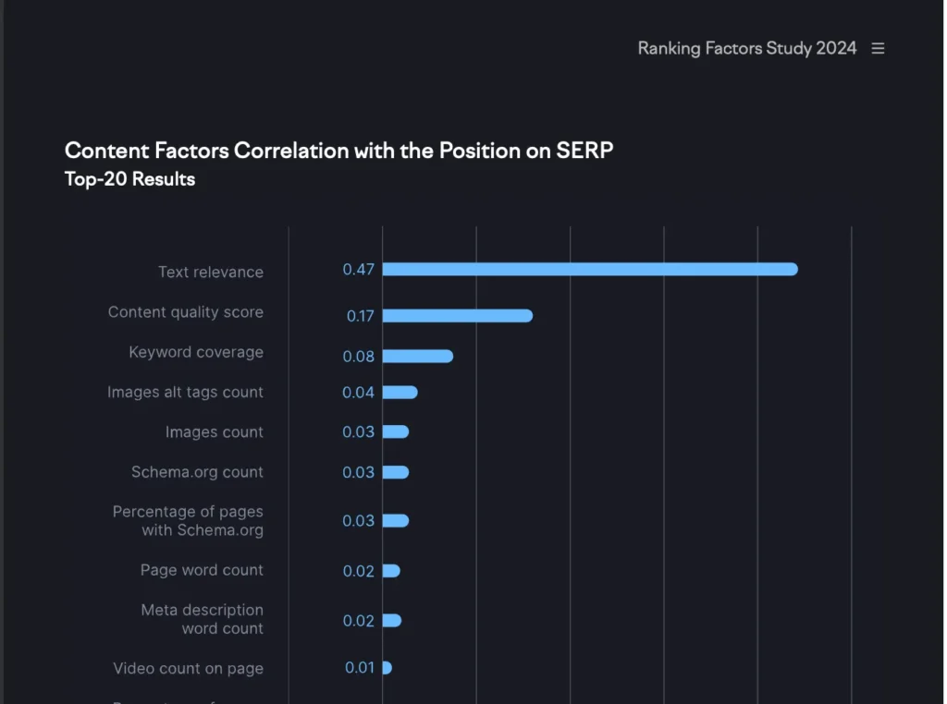Click the Images alt tags count bar
This screenshot has width=947, height=704.
[x=400, y=393]
